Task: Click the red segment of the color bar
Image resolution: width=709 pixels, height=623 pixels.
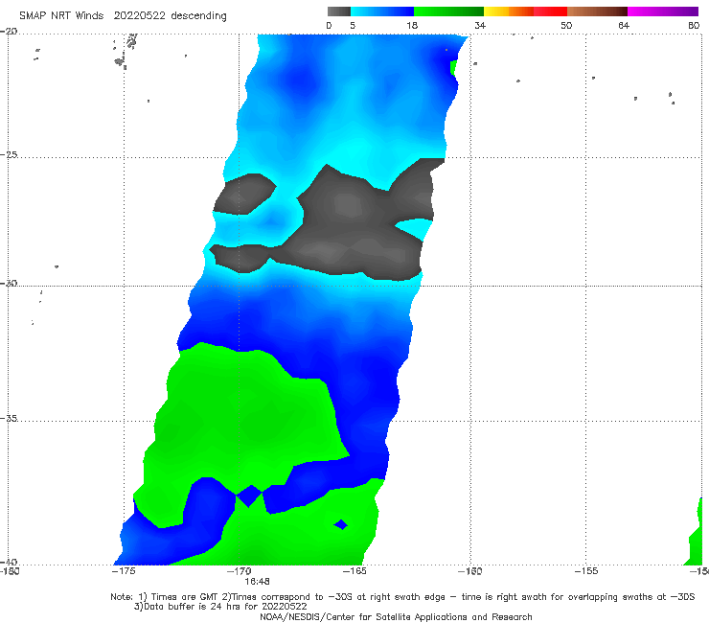Action: [550, 12]
